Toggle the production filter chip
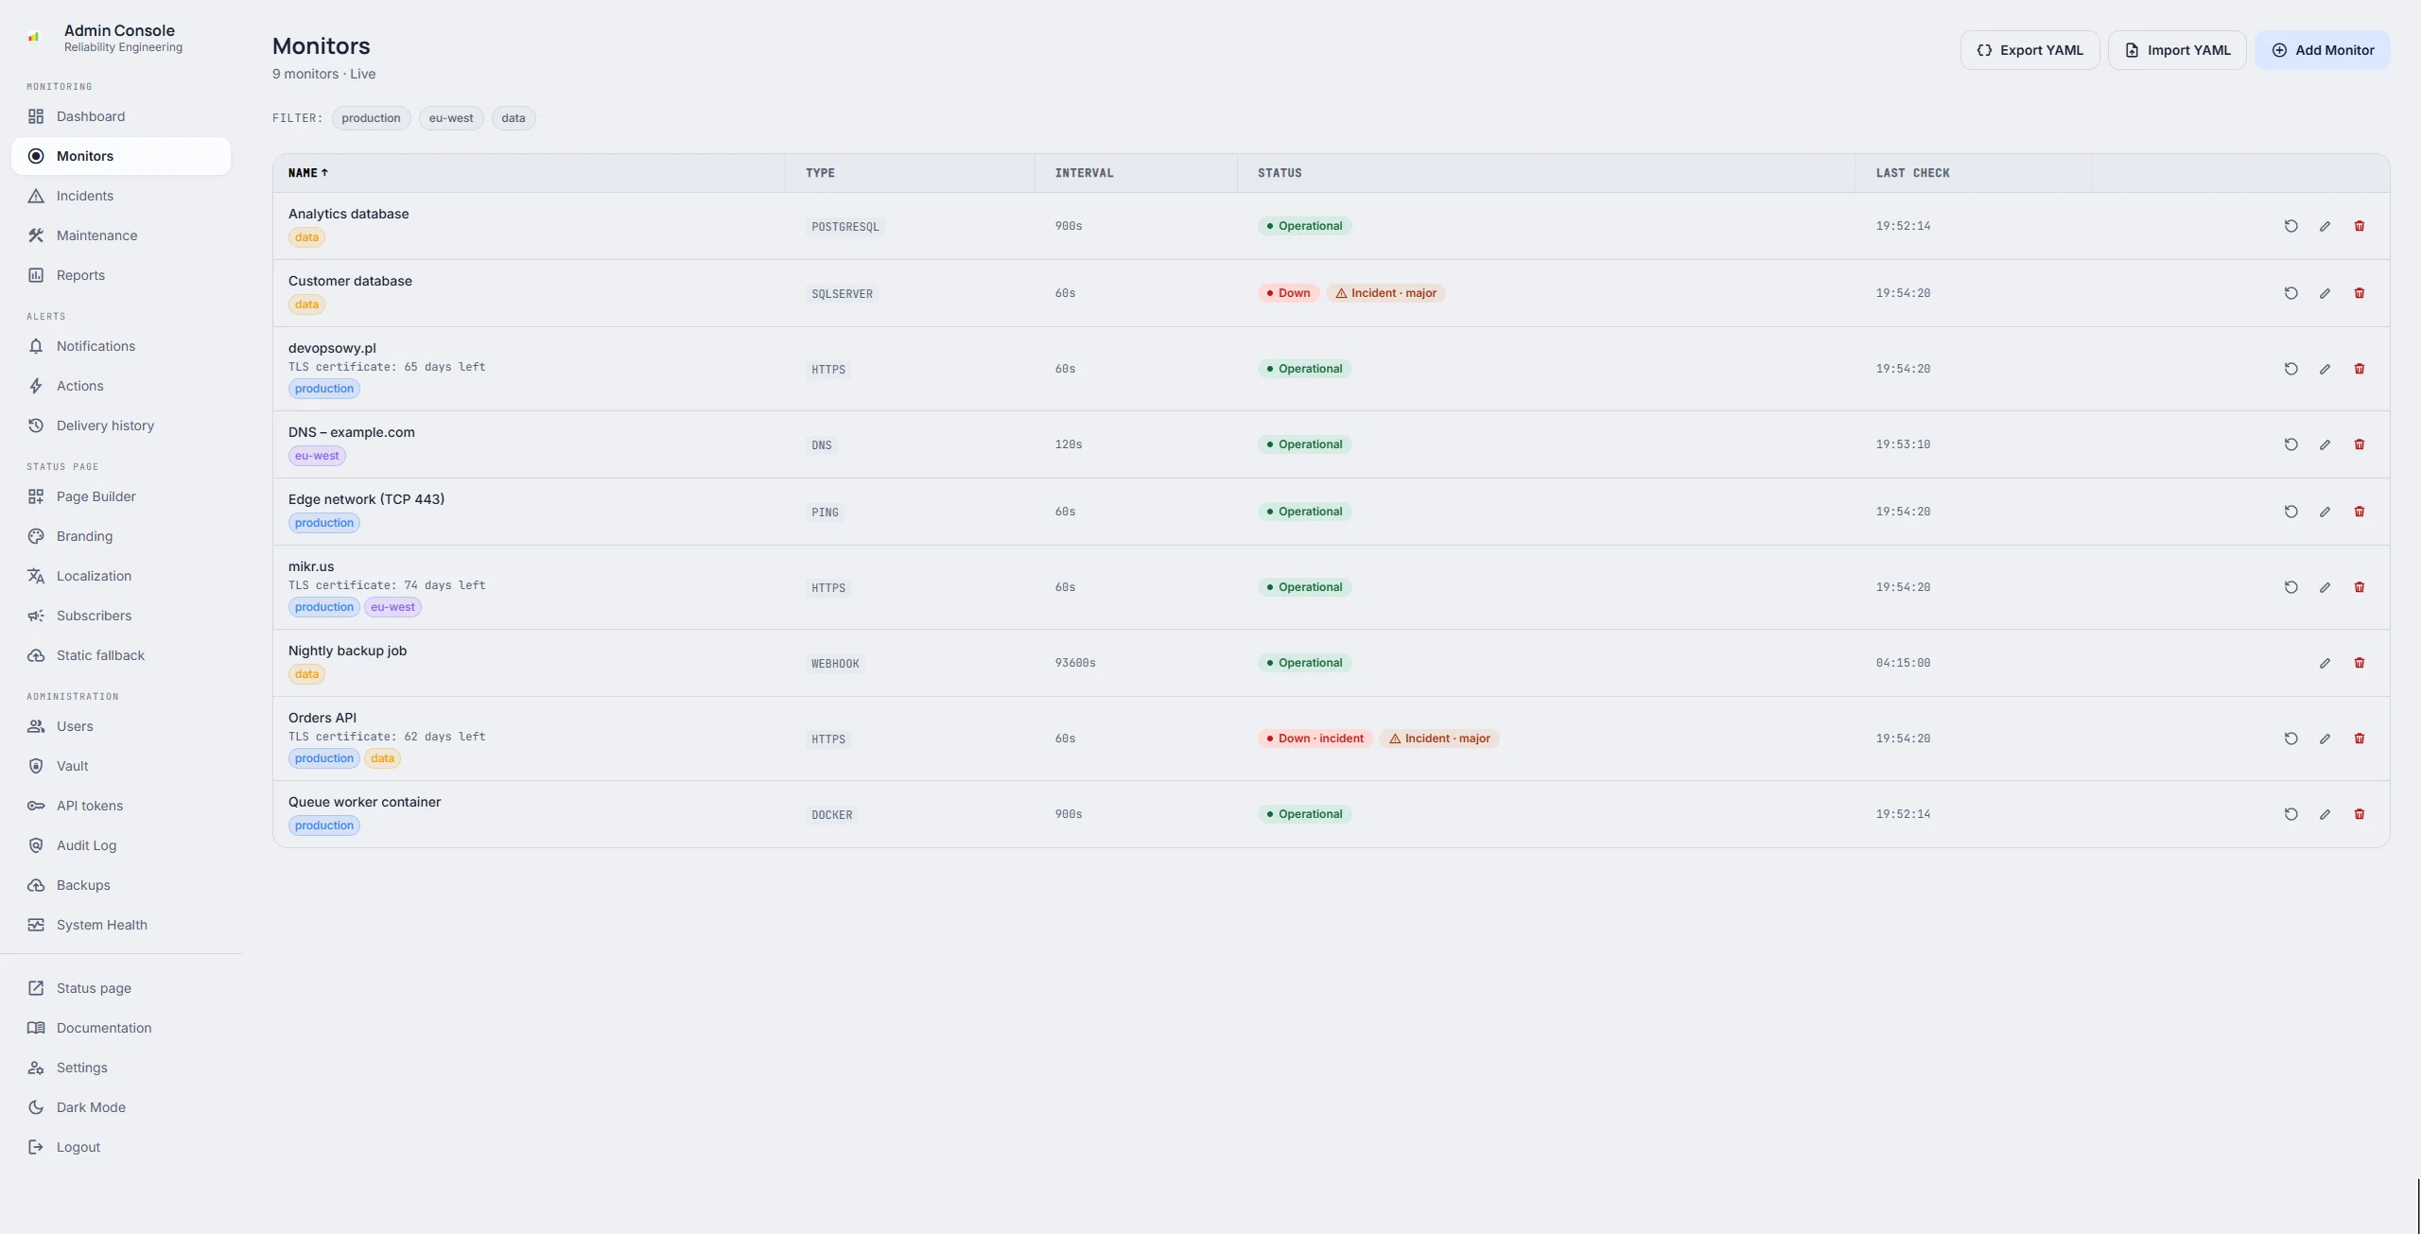This screenshot has width=2421, height=1234. (371, 118)
